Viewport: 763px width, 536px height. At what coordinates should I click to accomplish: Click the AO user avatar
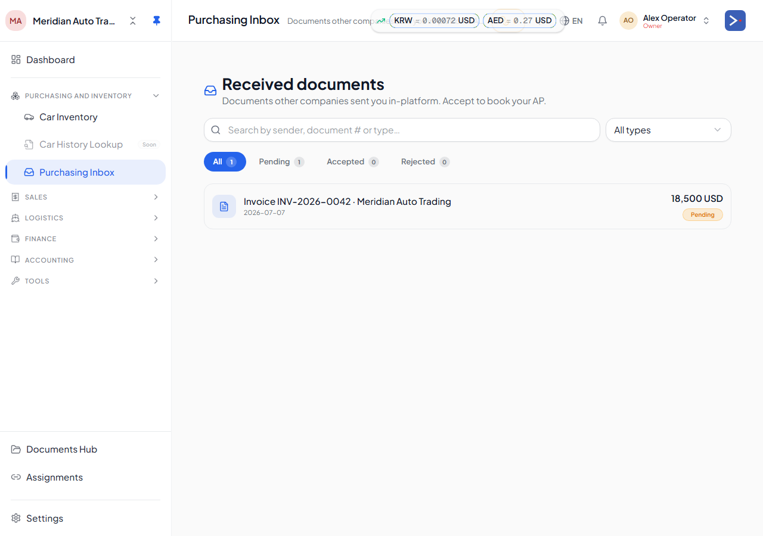628,21
